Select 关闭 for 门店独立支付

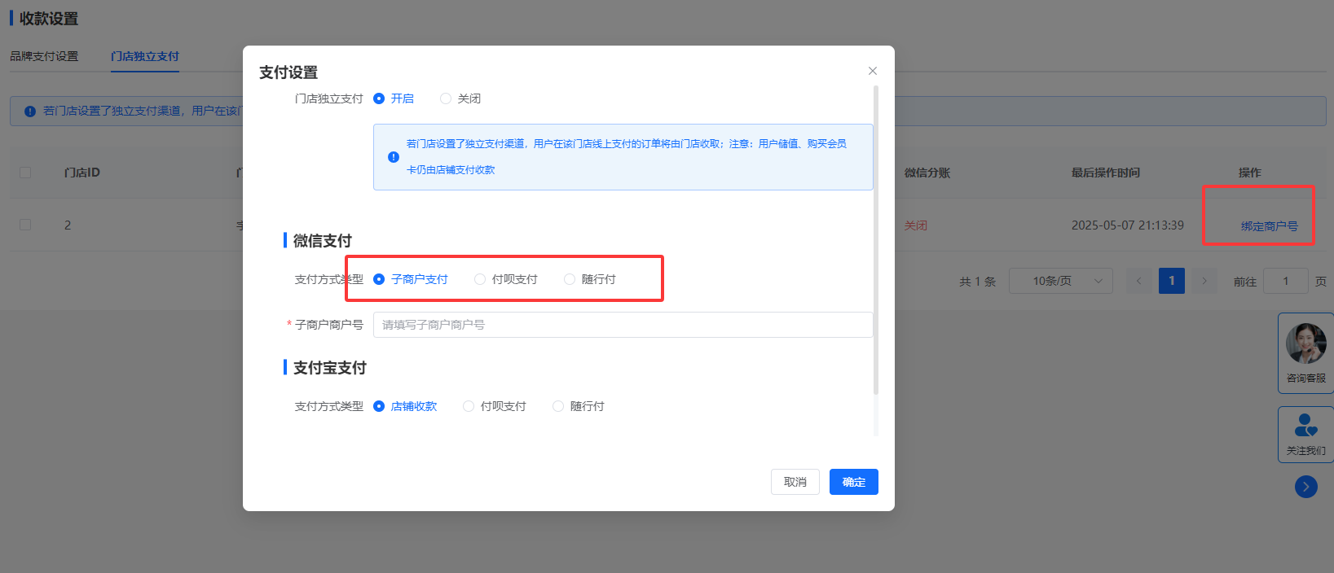[460, 98]
